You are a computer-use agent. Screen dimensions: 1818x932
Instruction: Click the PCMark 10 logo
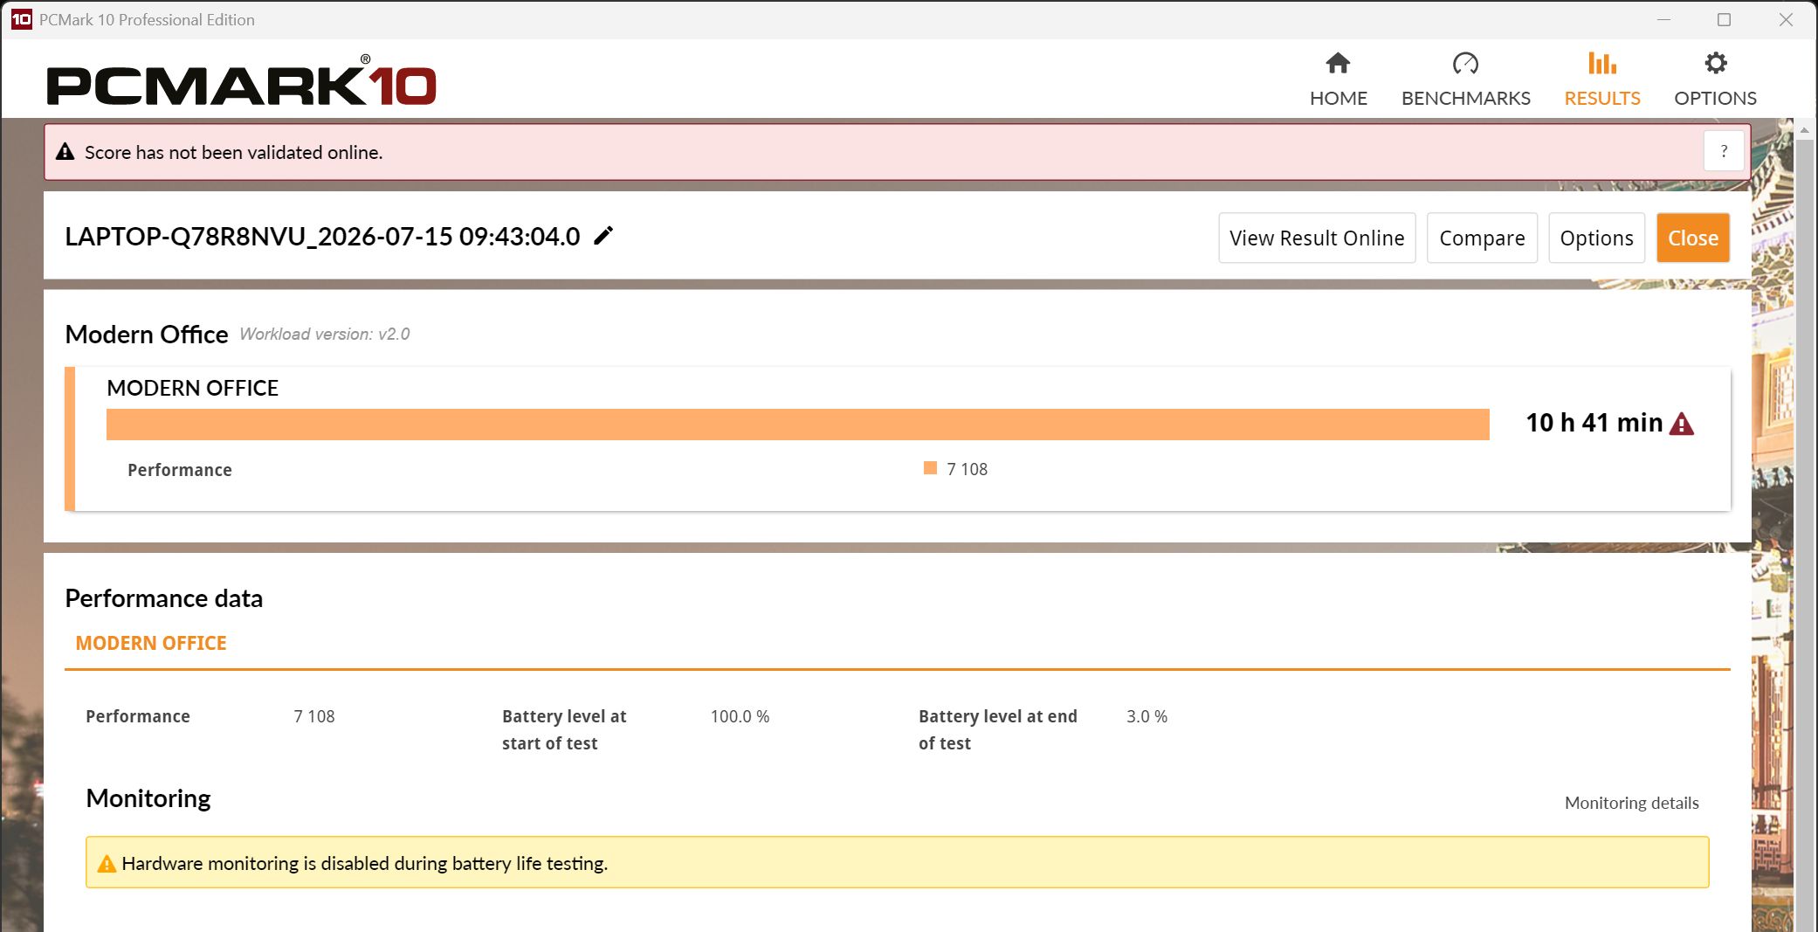click(242, 82)
